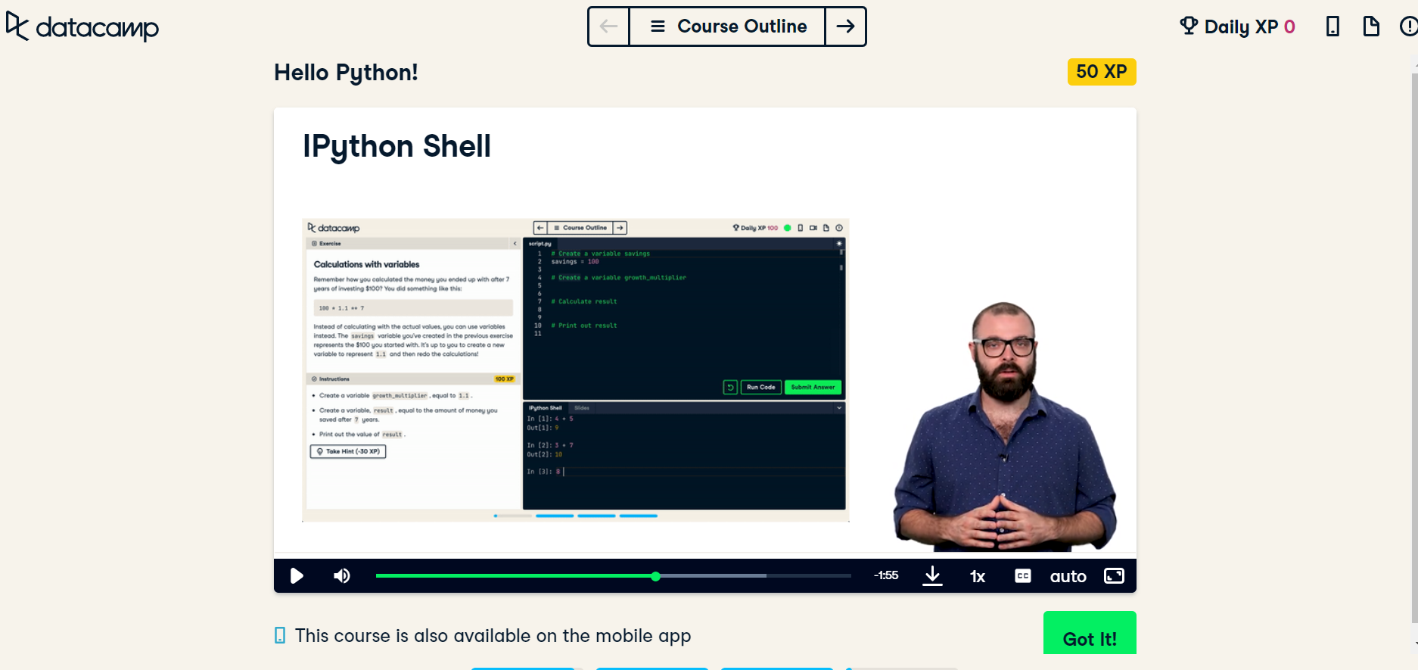Open the slides document icon in header
Image resolution: width=1418 pixels, height=670 pixels.
(x=1371, y=26)
